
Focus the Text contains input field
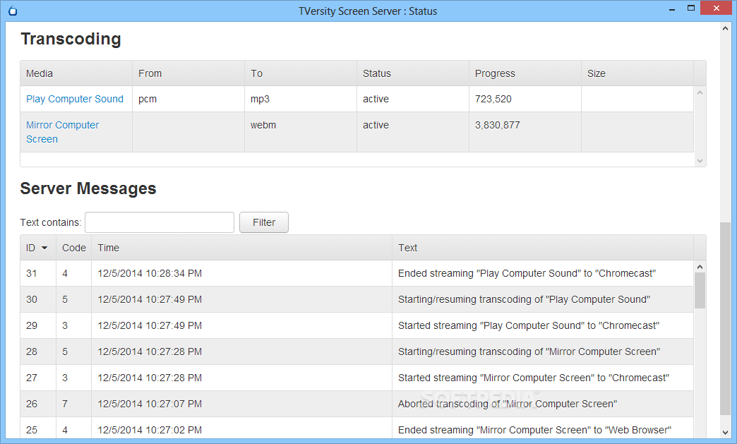point(160,222)
